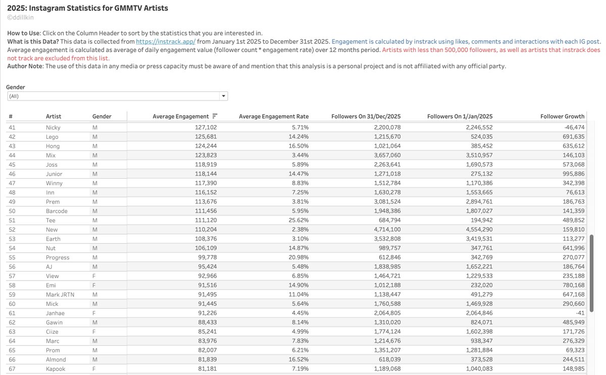Select artist name Ciize

(53, 332)
